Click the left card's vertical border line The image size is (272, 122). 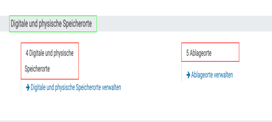(21, 87)
